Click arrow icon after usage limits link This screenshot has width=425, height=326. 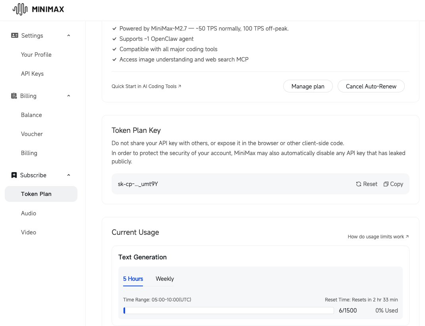(x=407, y=236)
